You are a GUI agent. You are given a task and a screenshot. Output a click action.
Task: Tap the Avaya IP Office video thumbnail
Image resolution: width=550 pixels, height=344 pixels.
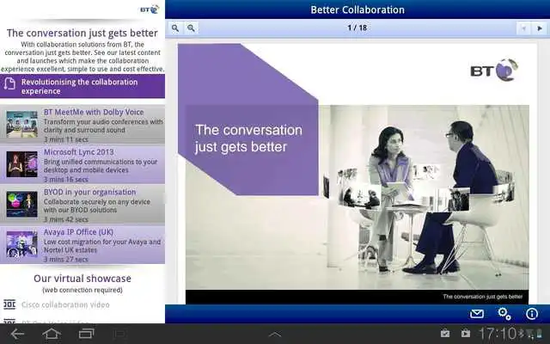click(21, 246)
